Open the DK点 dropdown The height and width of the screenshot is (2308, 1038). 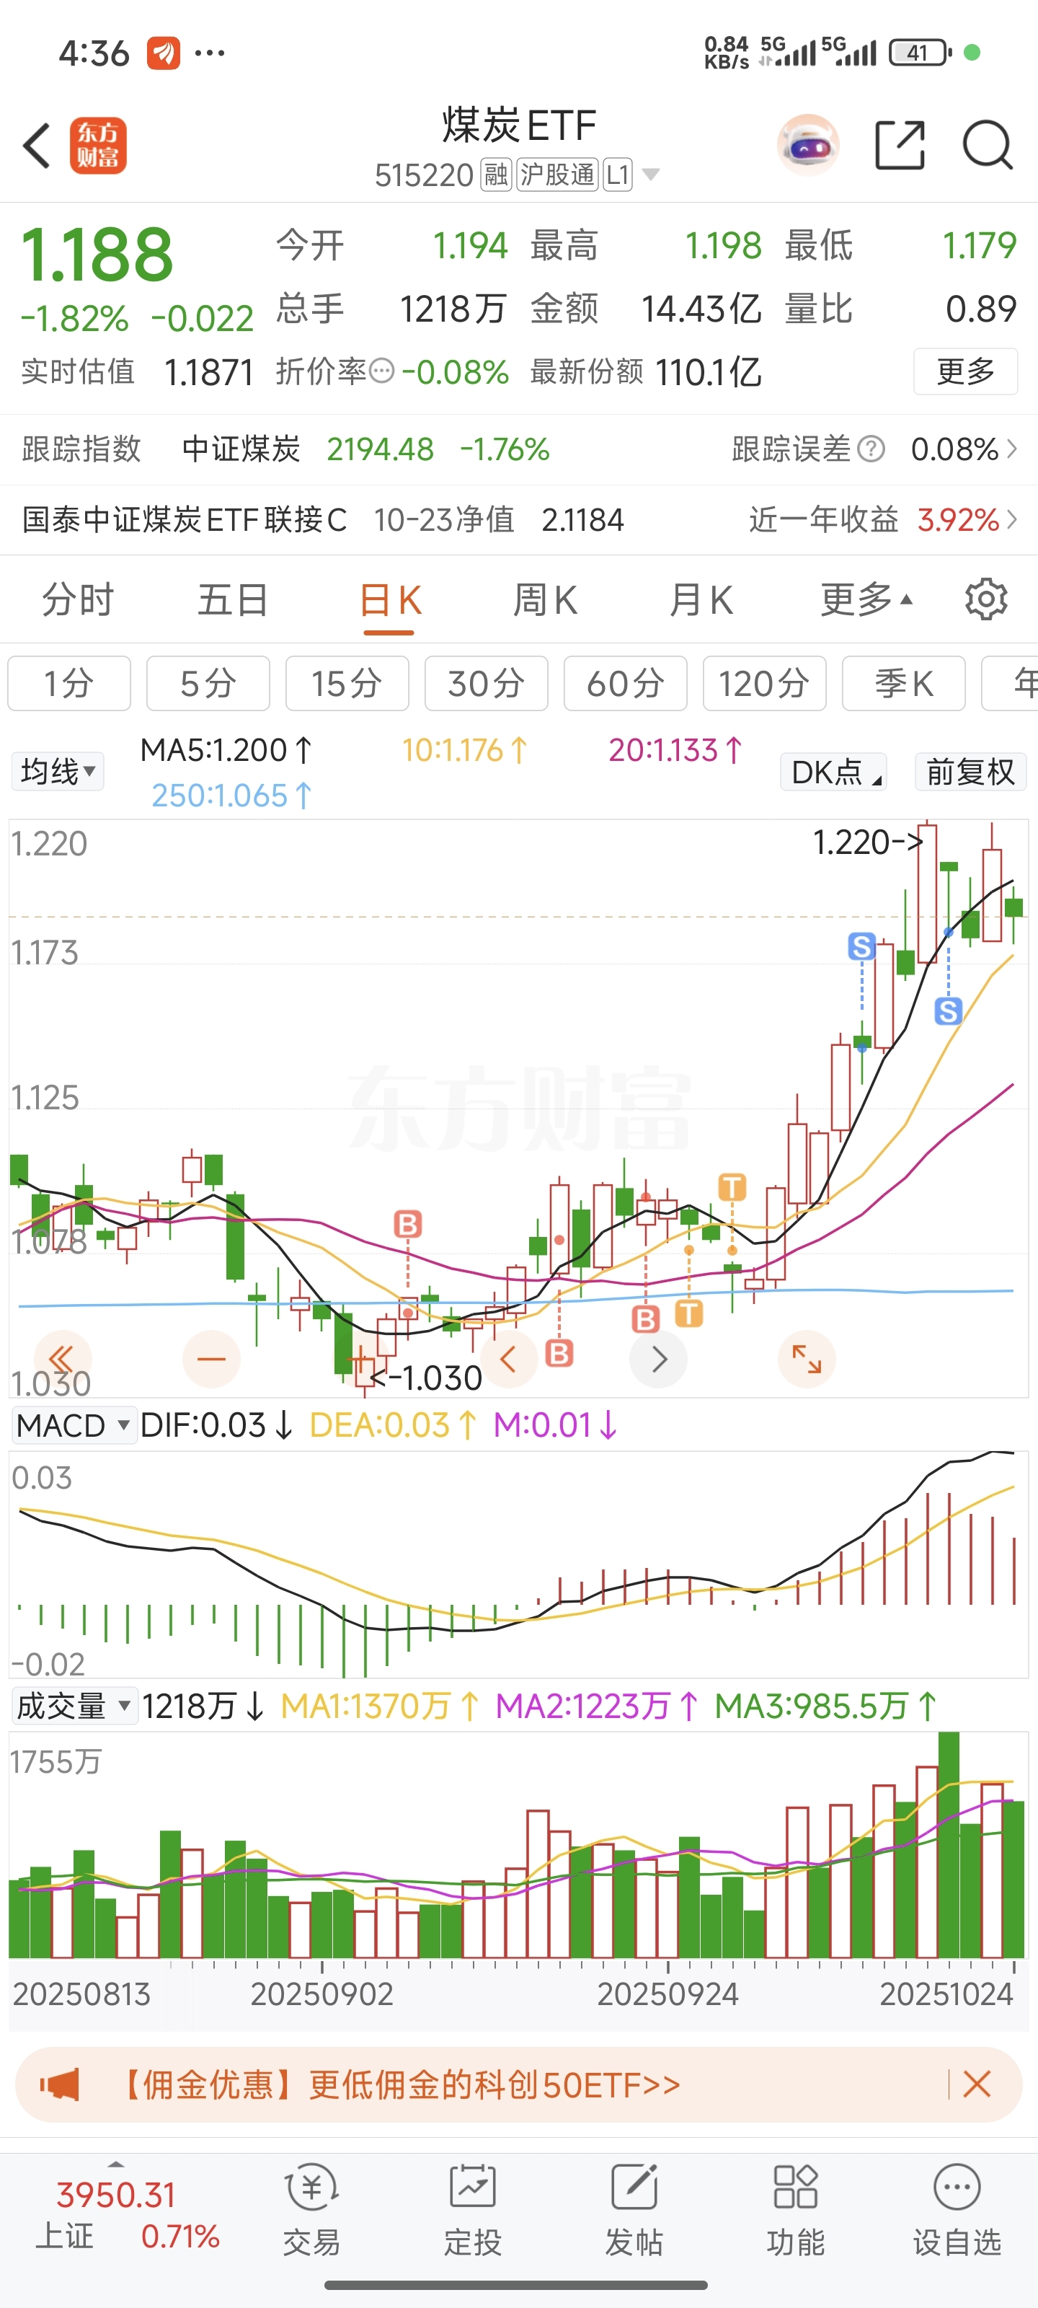point(835,772)
